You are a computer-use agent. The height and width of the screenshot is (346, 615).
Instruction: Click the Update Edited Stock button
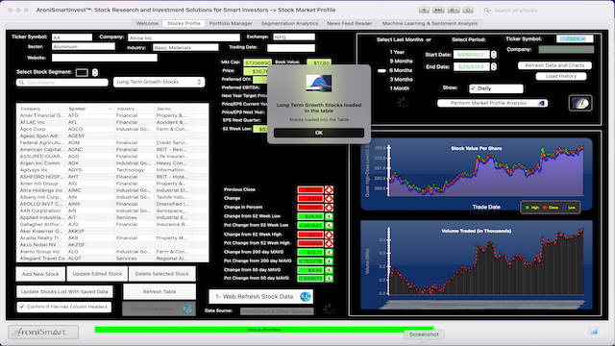coord(97,274)
